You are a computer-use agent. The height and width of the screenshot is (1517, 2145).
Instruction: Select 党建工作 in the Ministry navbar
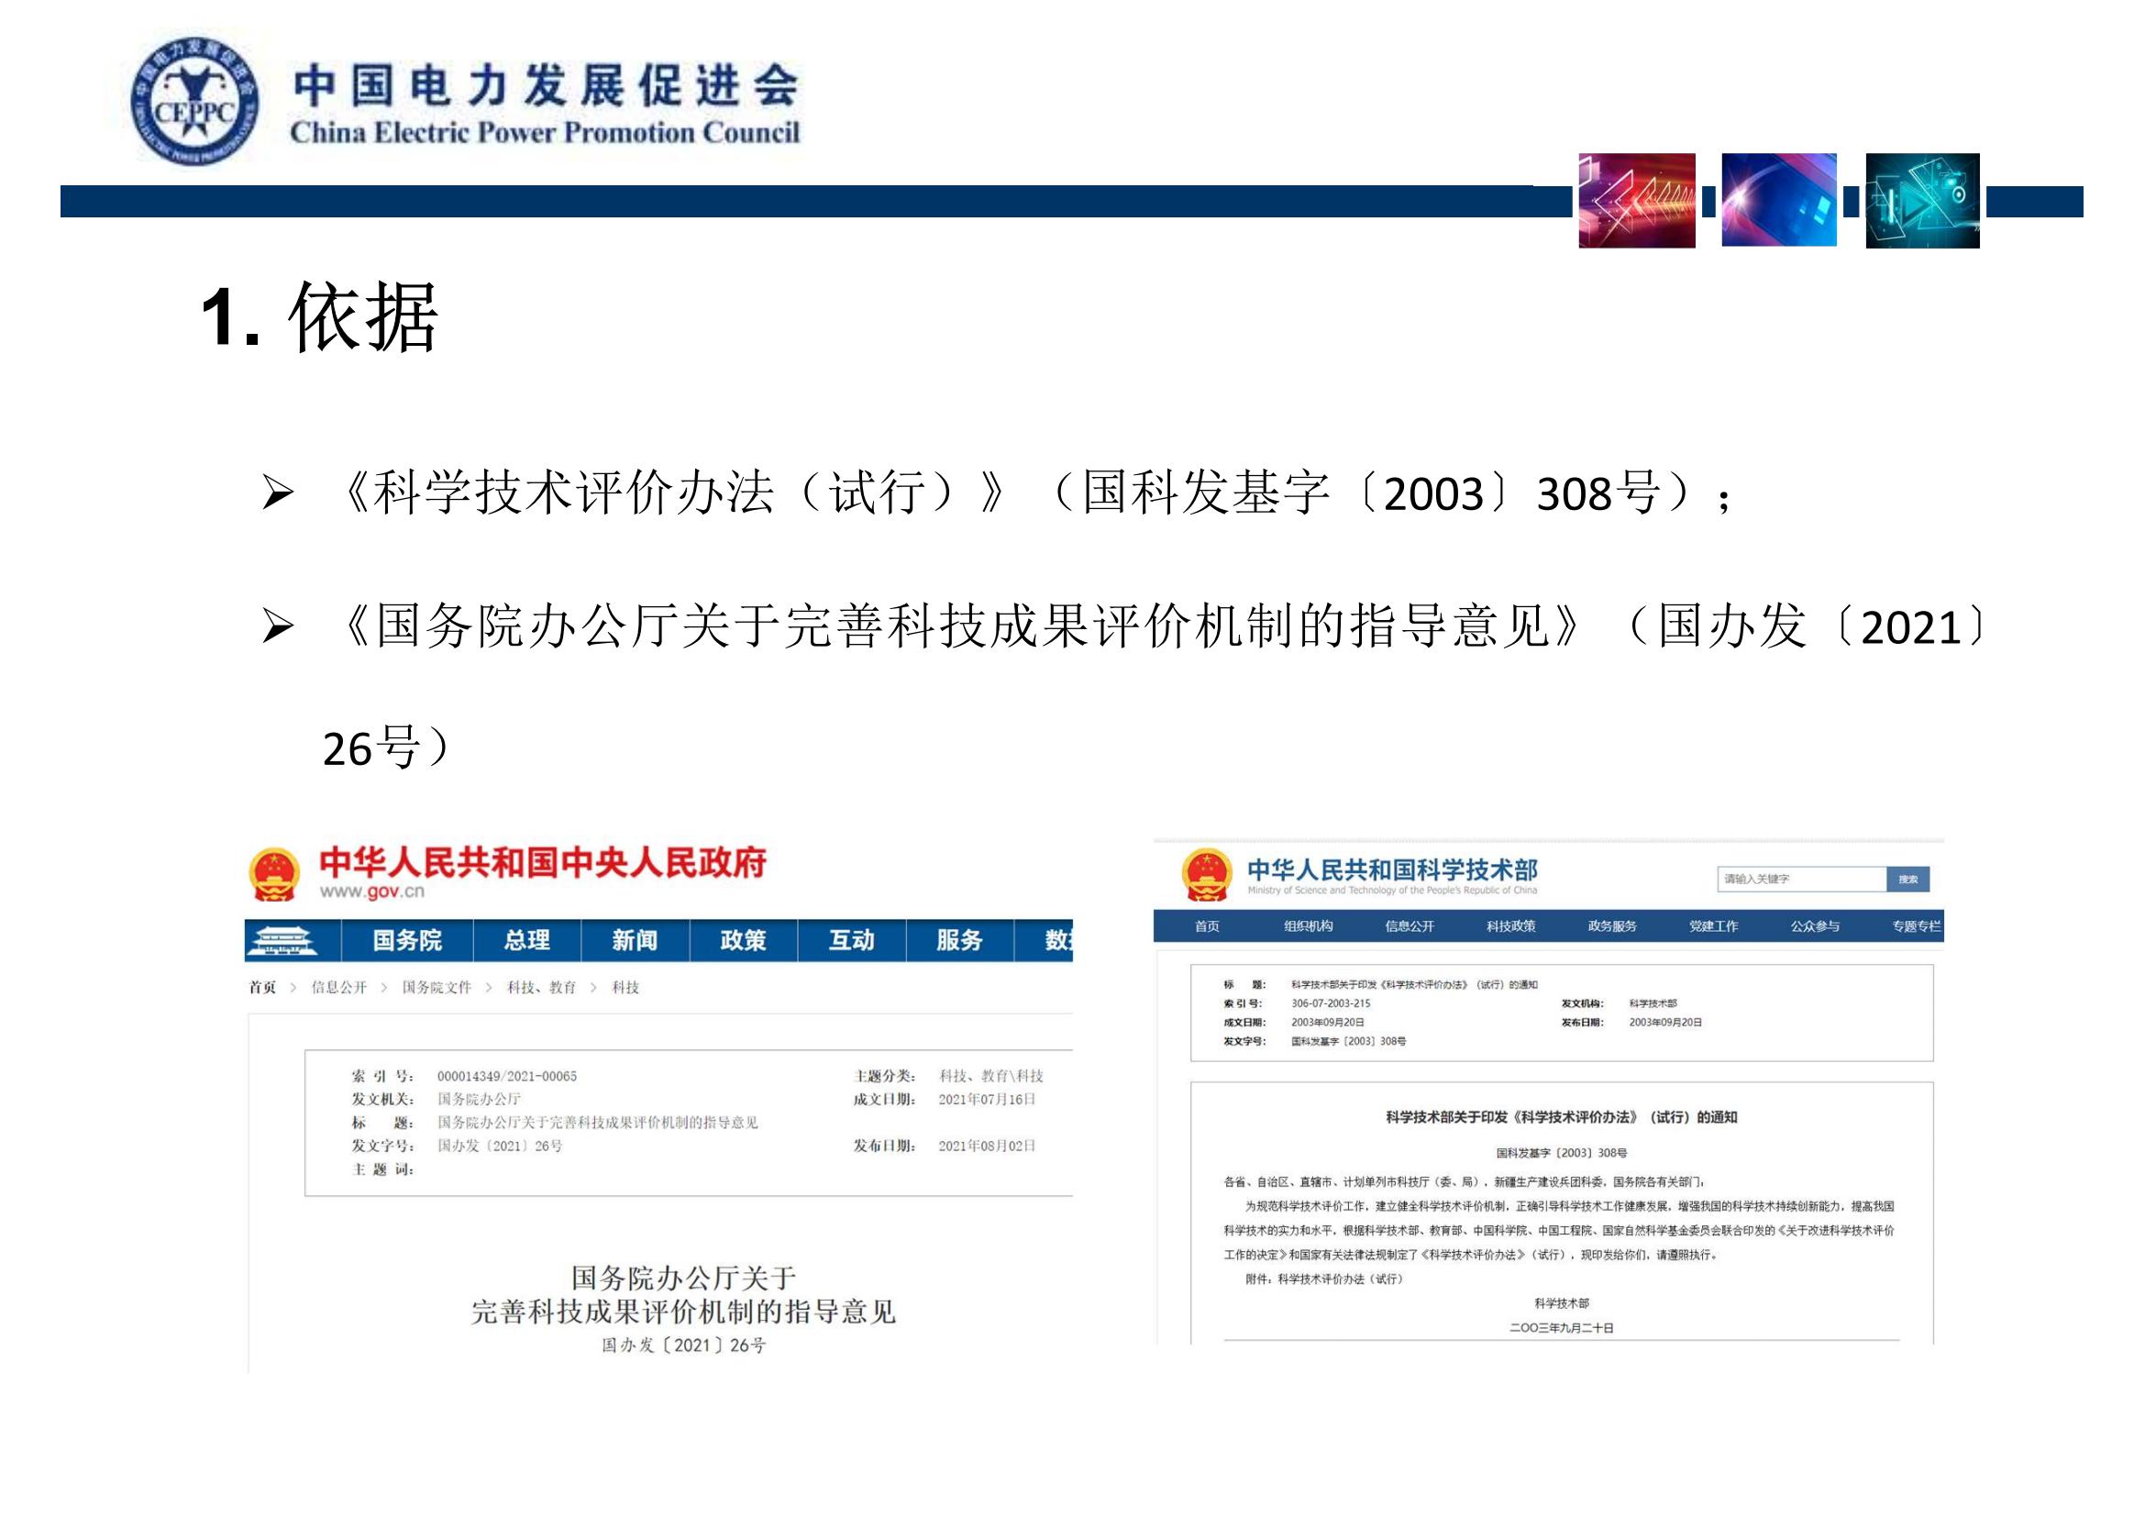tap(1713, 925)
